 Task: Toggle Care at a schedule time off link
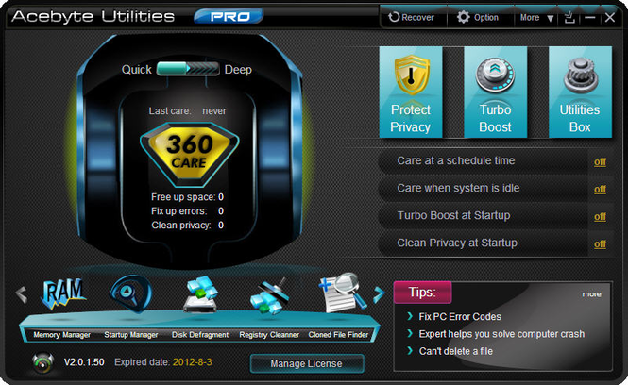[600, 161]
